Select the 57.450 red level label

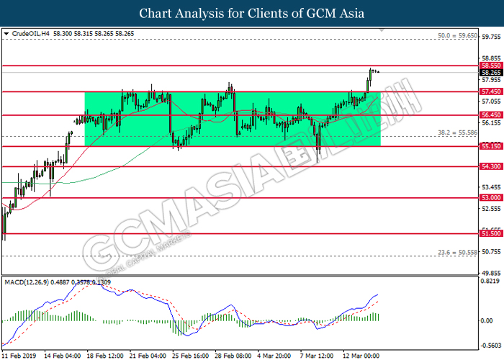click(x=492, y=91)
